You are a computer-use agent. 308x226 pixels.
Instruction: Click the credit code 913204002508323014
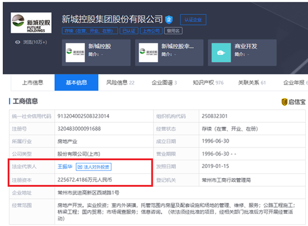point(83,116)
